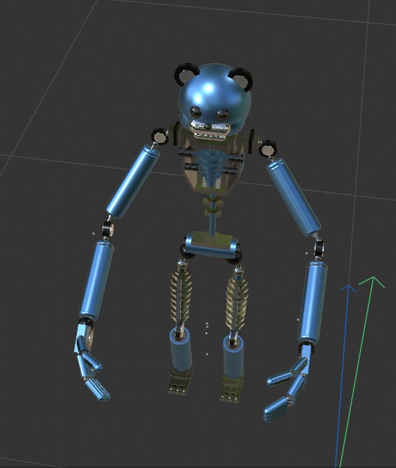Select the ribcage torso of the endoskeleton
Screen dimensions: 396x468
point(212,164)
